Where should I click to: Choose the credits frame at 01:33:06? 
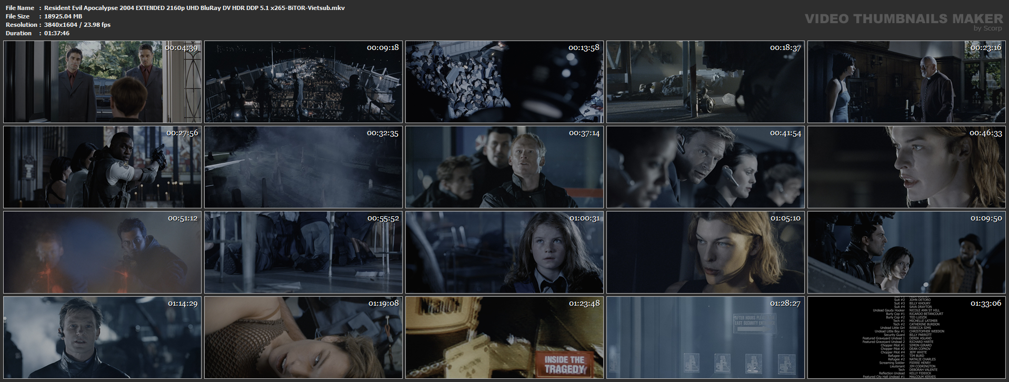(906, 337)
